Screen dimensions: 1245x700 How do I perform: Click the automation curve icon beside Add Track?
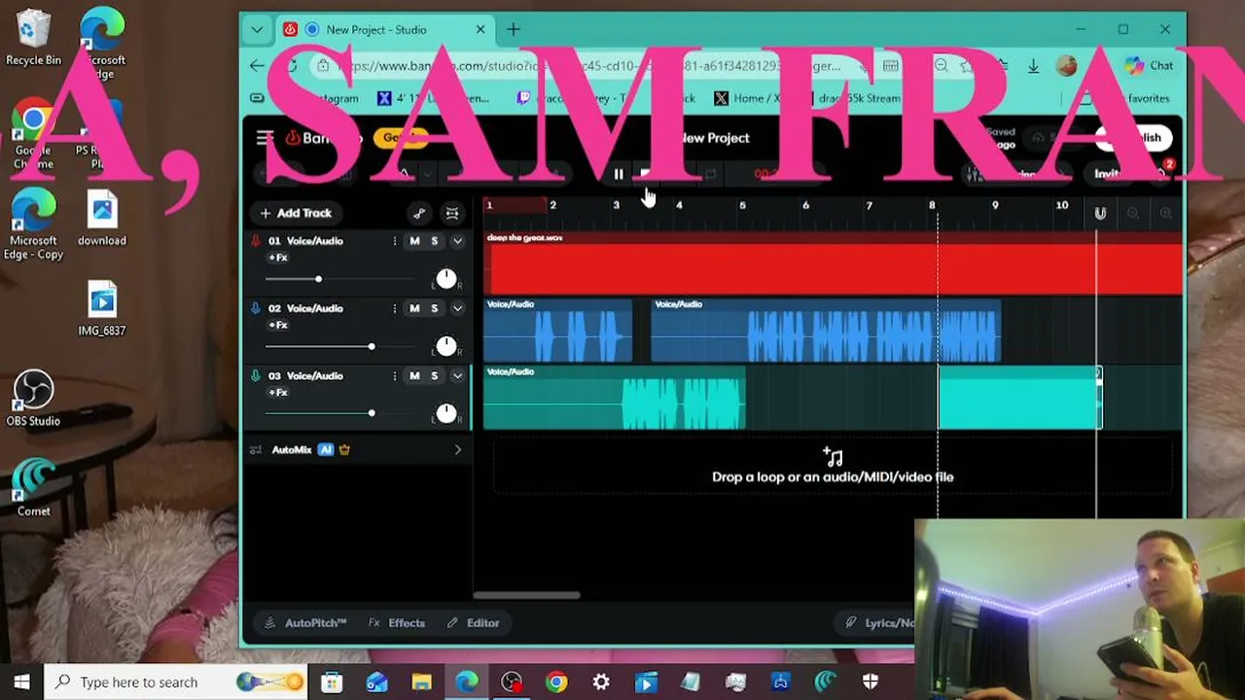[419, 213]
